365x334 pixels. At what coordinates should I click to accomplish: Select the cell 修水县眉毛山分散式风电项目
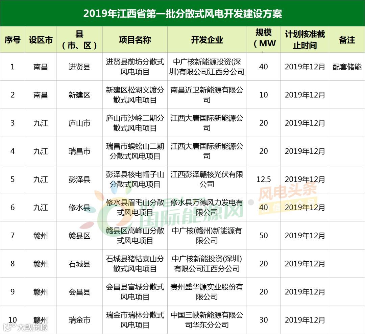click(135, 207)
